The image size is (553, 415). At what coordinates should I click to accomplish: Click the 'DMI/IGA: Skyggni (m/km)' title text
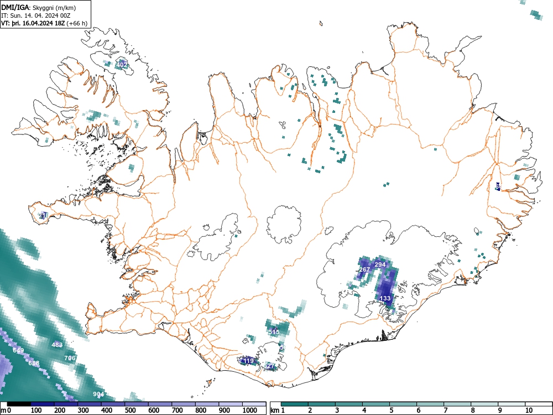click(x=39, y=7)
